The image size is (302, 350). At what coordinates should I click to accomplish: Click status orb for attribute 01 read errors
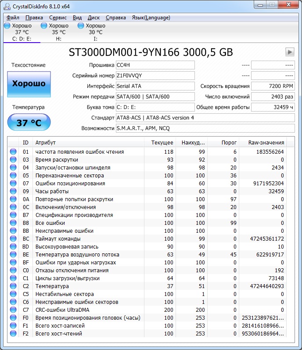pyautogui.click(x=13, y=152)
